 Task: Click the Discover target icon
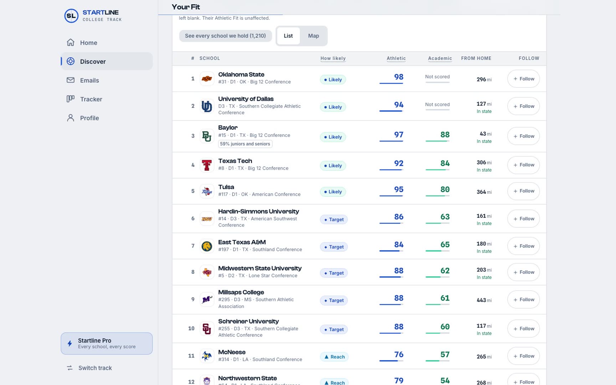71,61
